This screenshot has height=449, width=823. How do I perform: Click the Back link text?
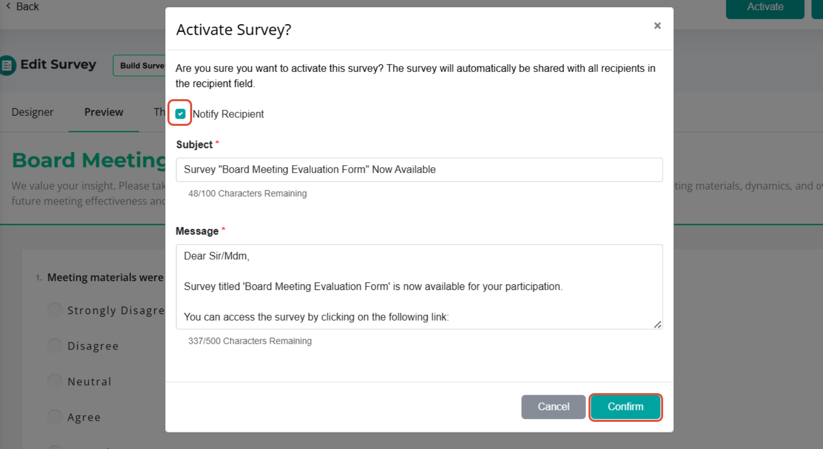click(x=27, y=7)
